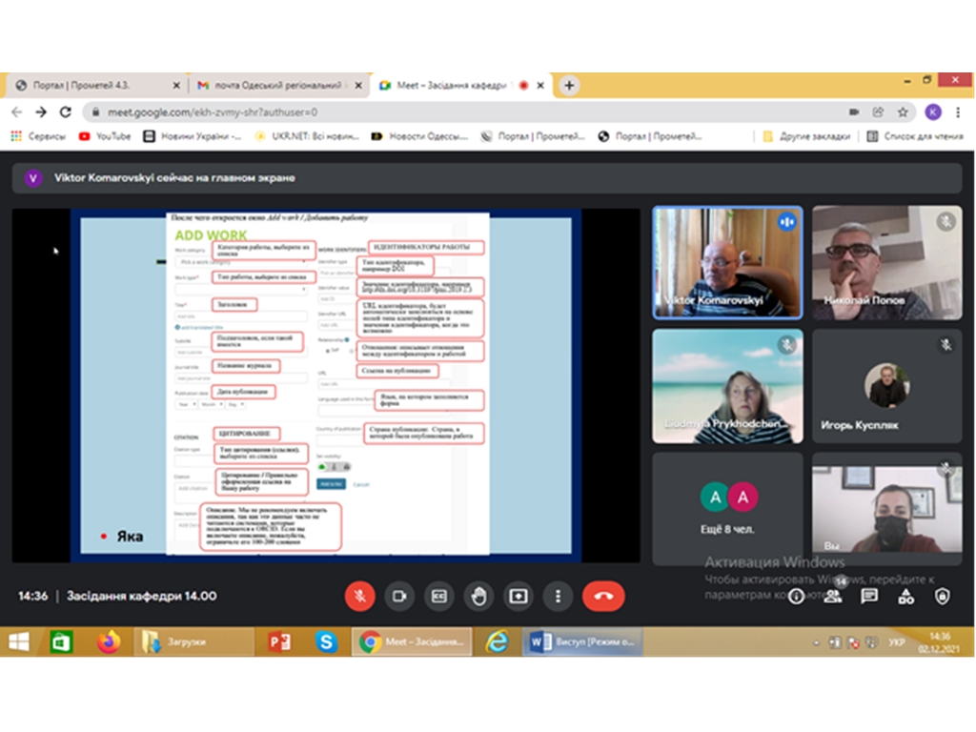Go forward in browser history

point(41,112)
